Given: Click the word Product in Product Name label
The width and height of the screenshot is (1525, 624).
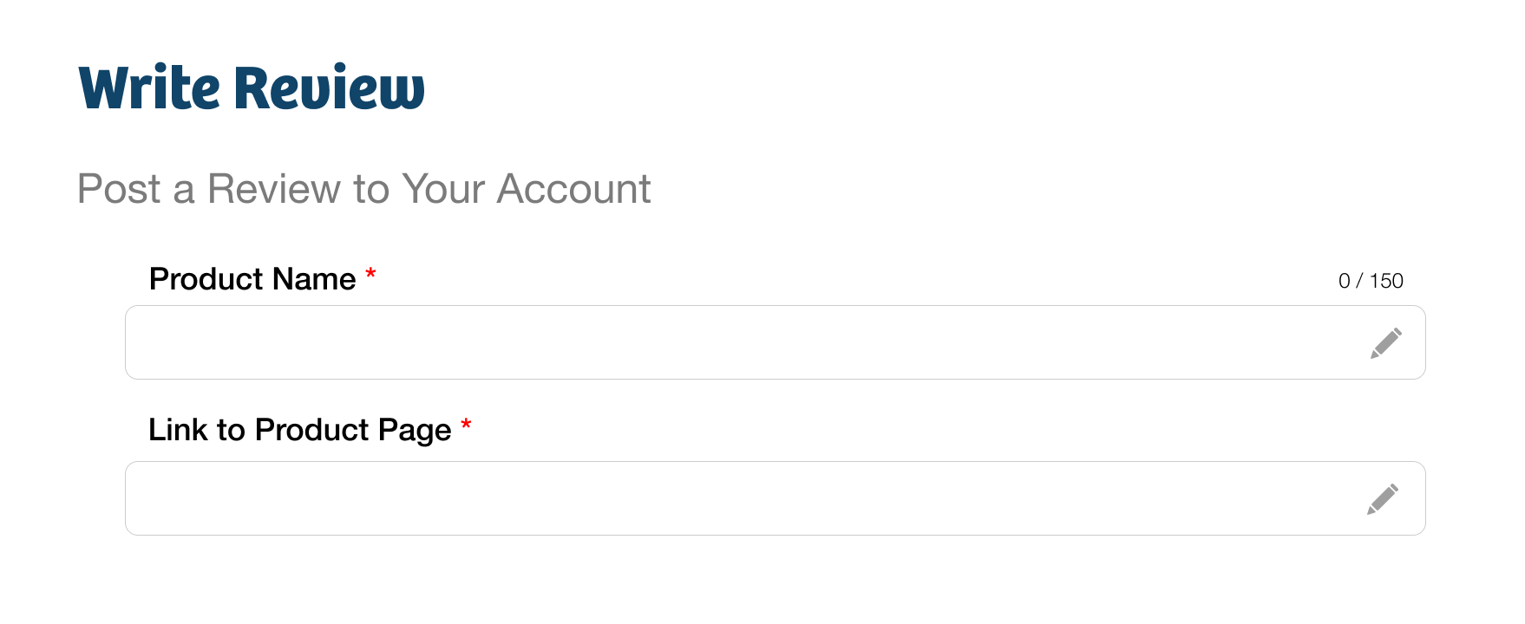Looking at the screenshot, I should tap(206, 279).
